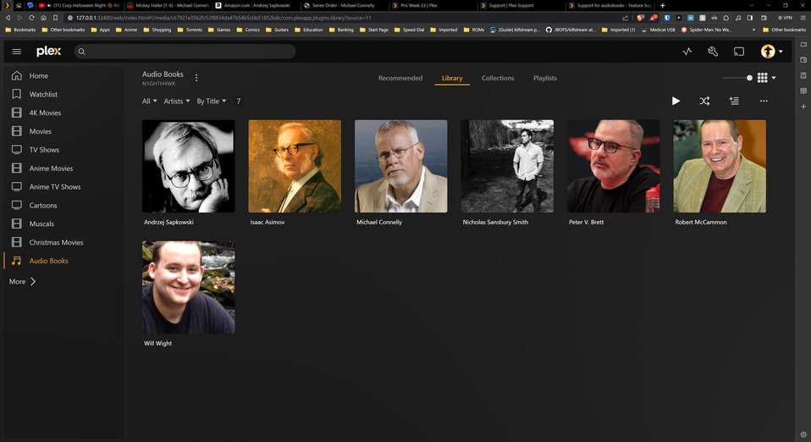Open the Anime Movies library
The height and width of the screenshot is (442, 811).
click(x=63, y=169)
